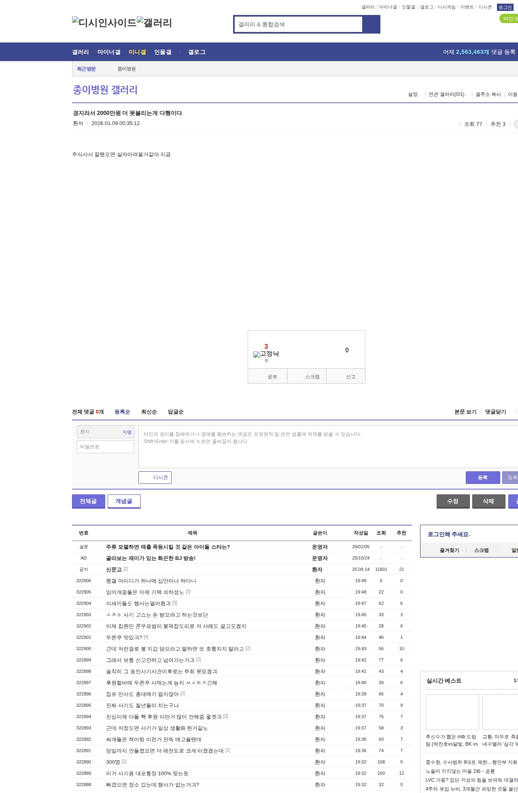Sort comments by 최신순
518x793 pixels.
tap(149, 411)
